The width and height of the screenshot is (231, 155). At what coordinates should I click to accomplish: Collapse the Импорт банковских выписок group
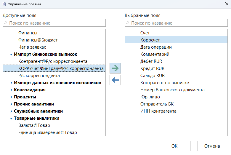pos(11,55)
